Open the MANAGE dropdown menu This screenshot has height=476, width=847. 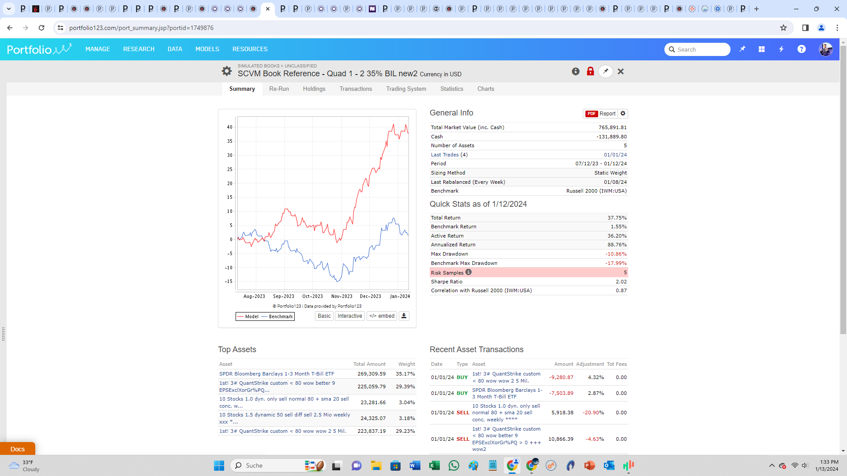coord(97,49)
